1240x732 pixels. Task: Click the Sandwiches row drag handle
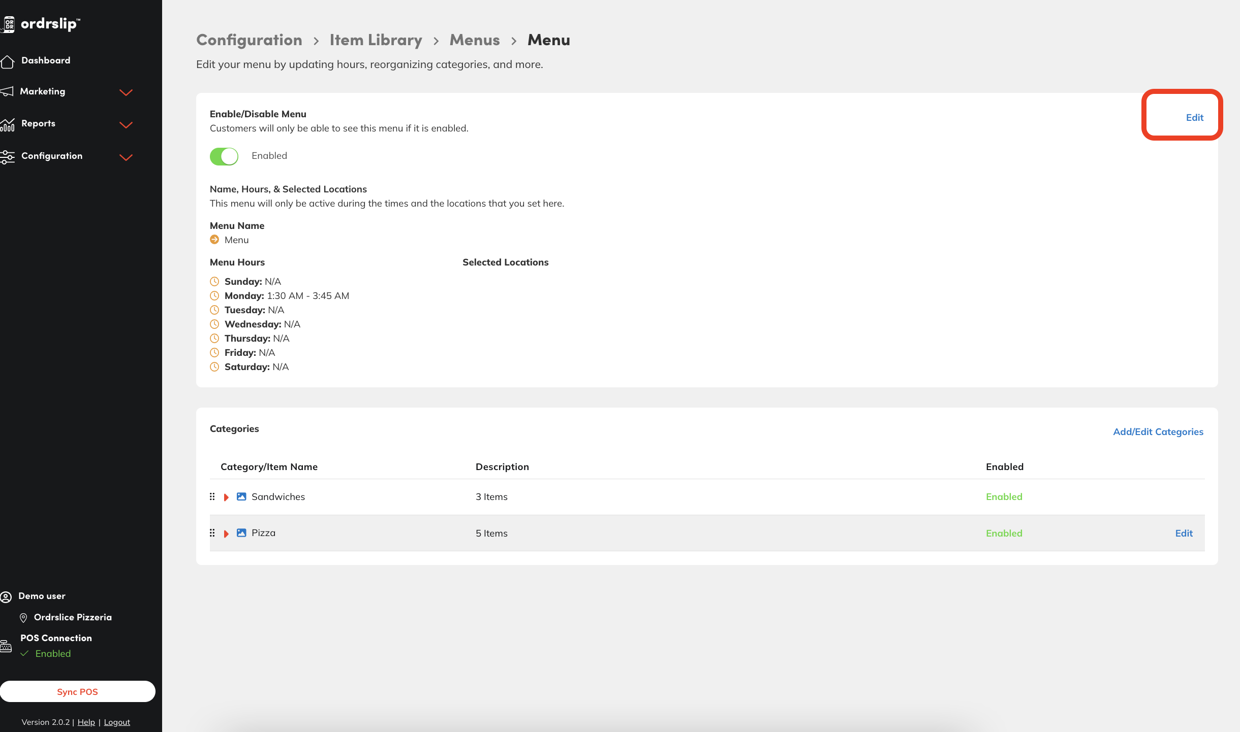point(212,496)
